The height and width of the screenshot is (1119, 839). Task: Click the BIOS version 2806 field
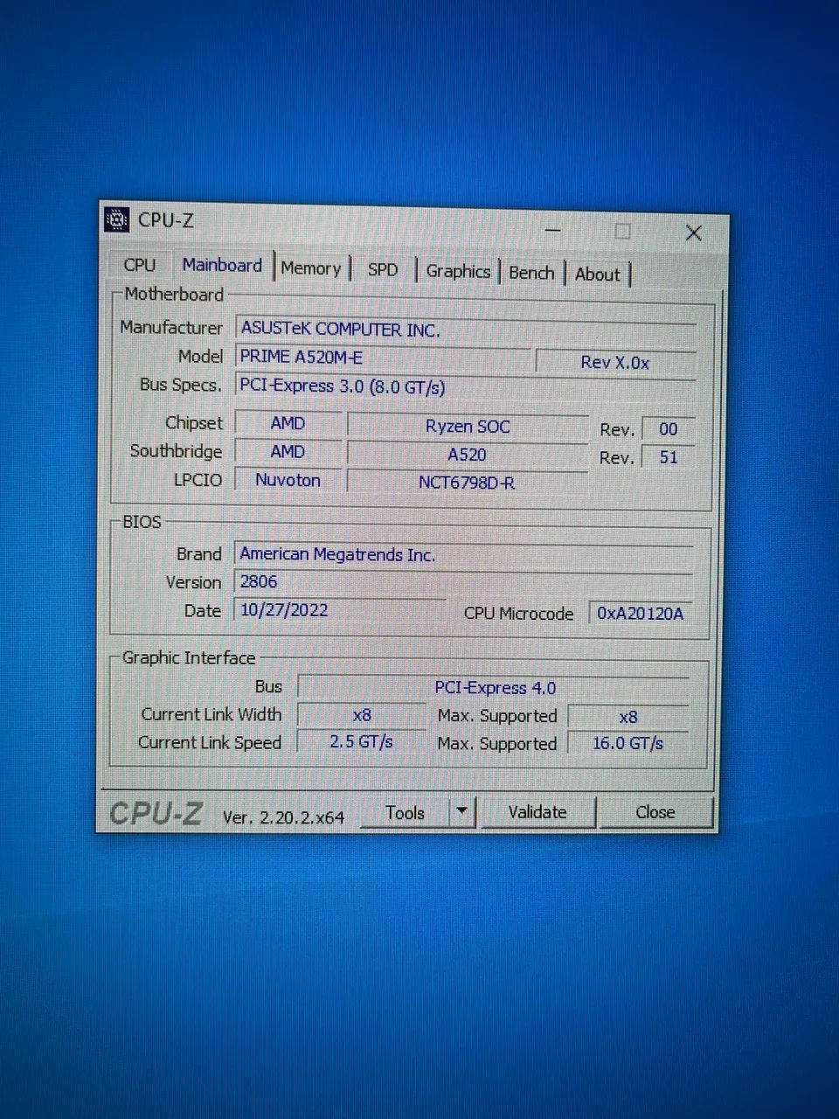point(463,582)
